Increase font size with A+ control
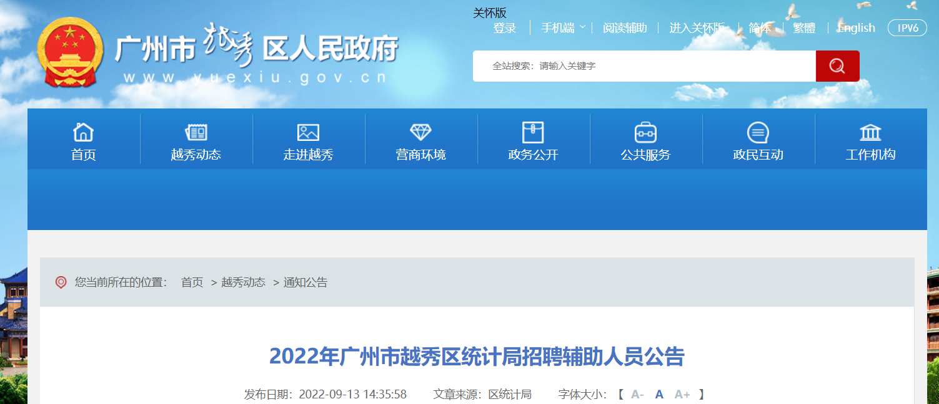Image resolution: width=939 pixels, height=404 pixels. [682, 394]
